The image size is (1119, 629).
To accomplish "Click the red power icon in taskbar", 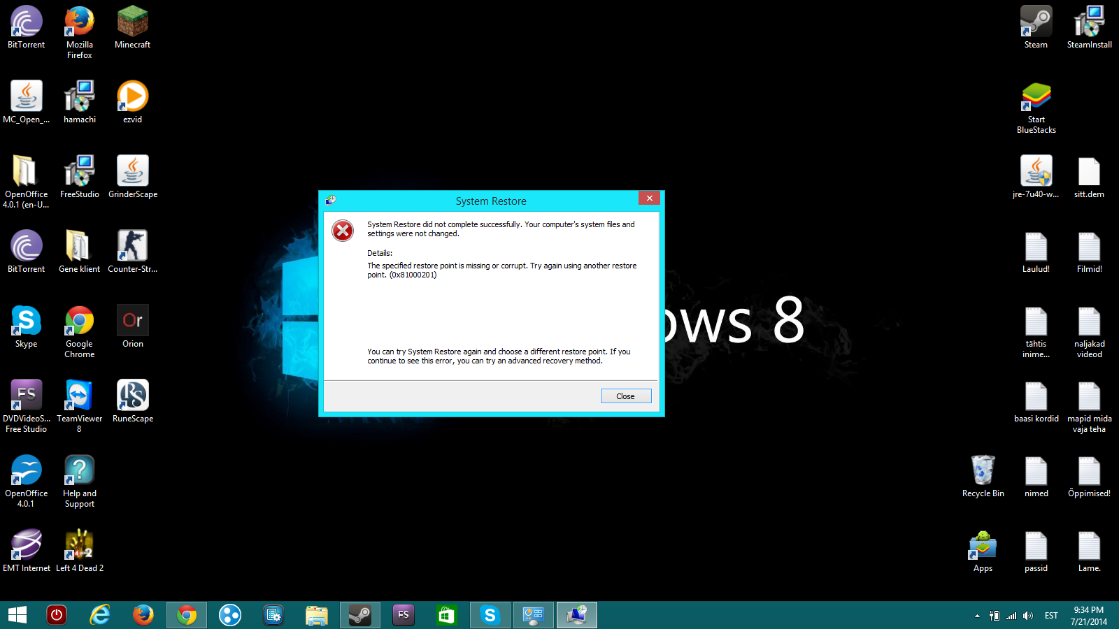I will [57, 615].
